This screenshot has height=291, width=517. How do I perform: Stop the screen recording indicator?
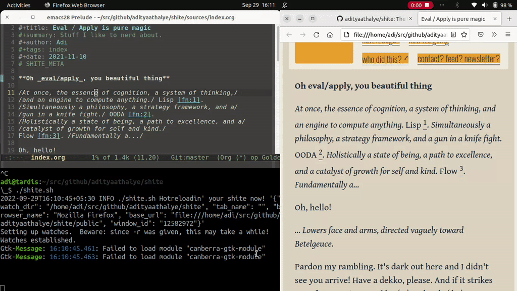tap(421, 5)
